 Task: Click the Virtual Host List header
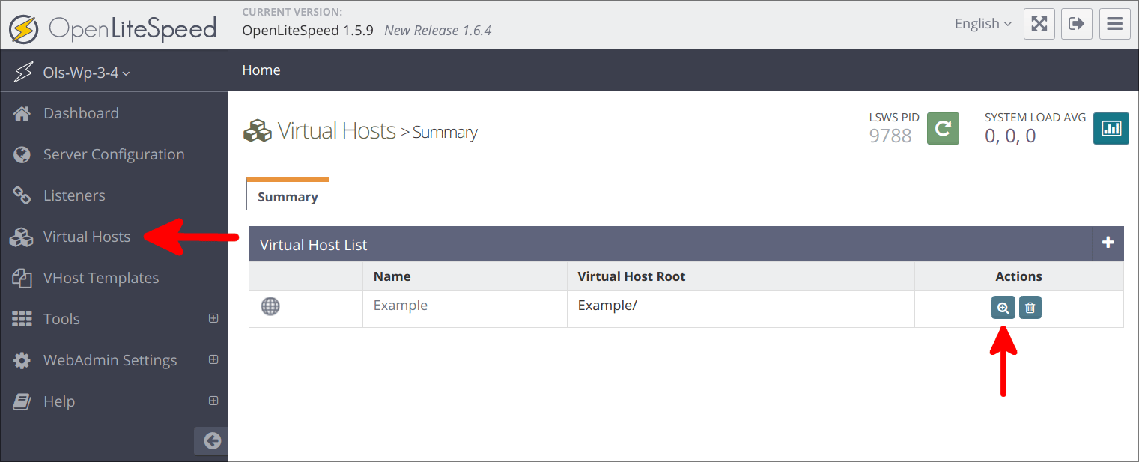pos(313,245)
